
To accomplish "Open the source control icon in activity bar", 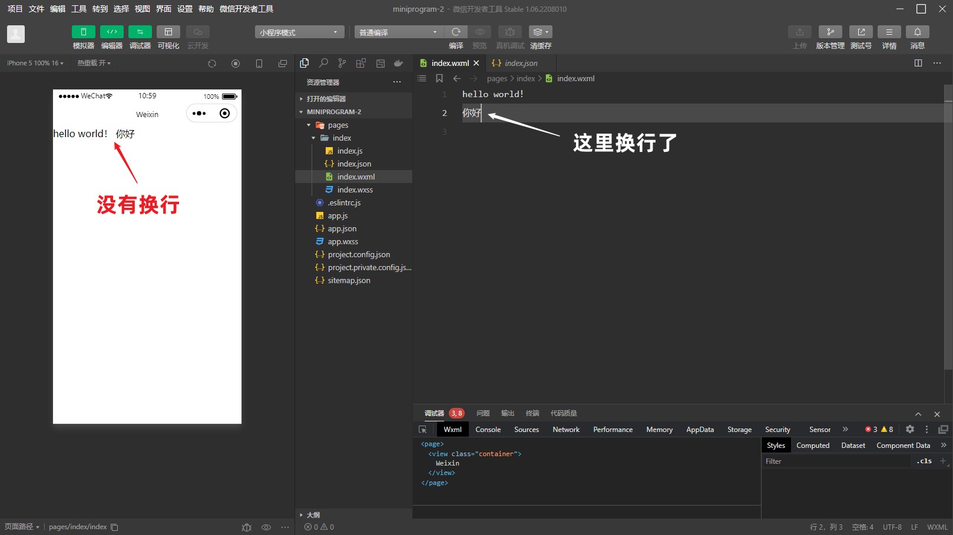I will click(342, 63).
